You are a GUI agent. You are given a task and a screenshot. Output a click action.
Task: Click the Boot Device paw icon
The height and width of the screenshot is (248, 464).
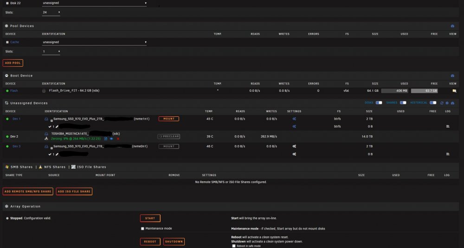click(x=6, y=76)
